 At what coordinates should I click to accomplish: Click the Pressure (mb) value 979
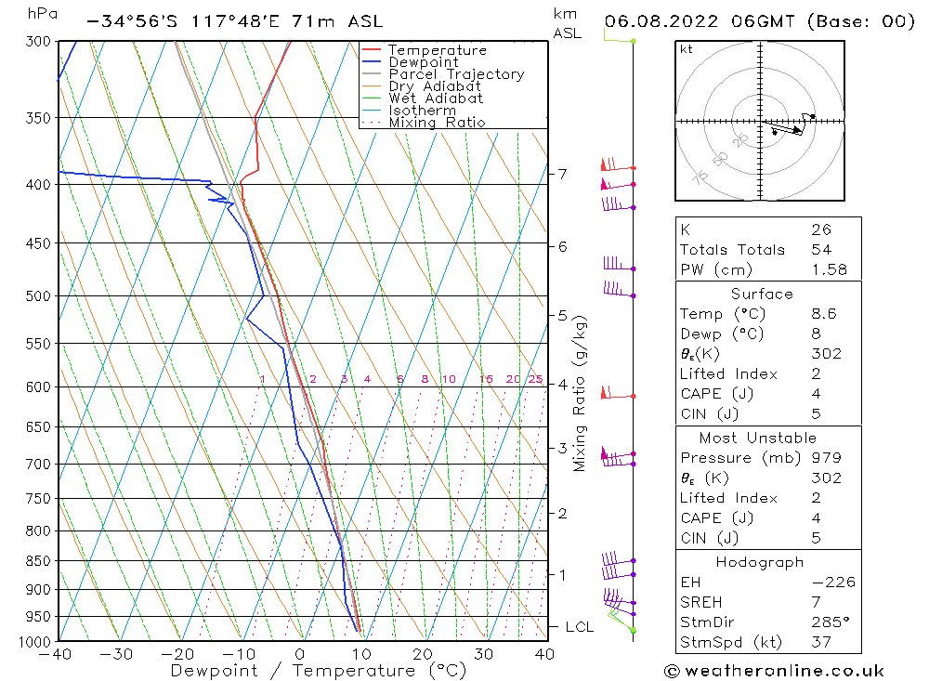click(827, 458)
